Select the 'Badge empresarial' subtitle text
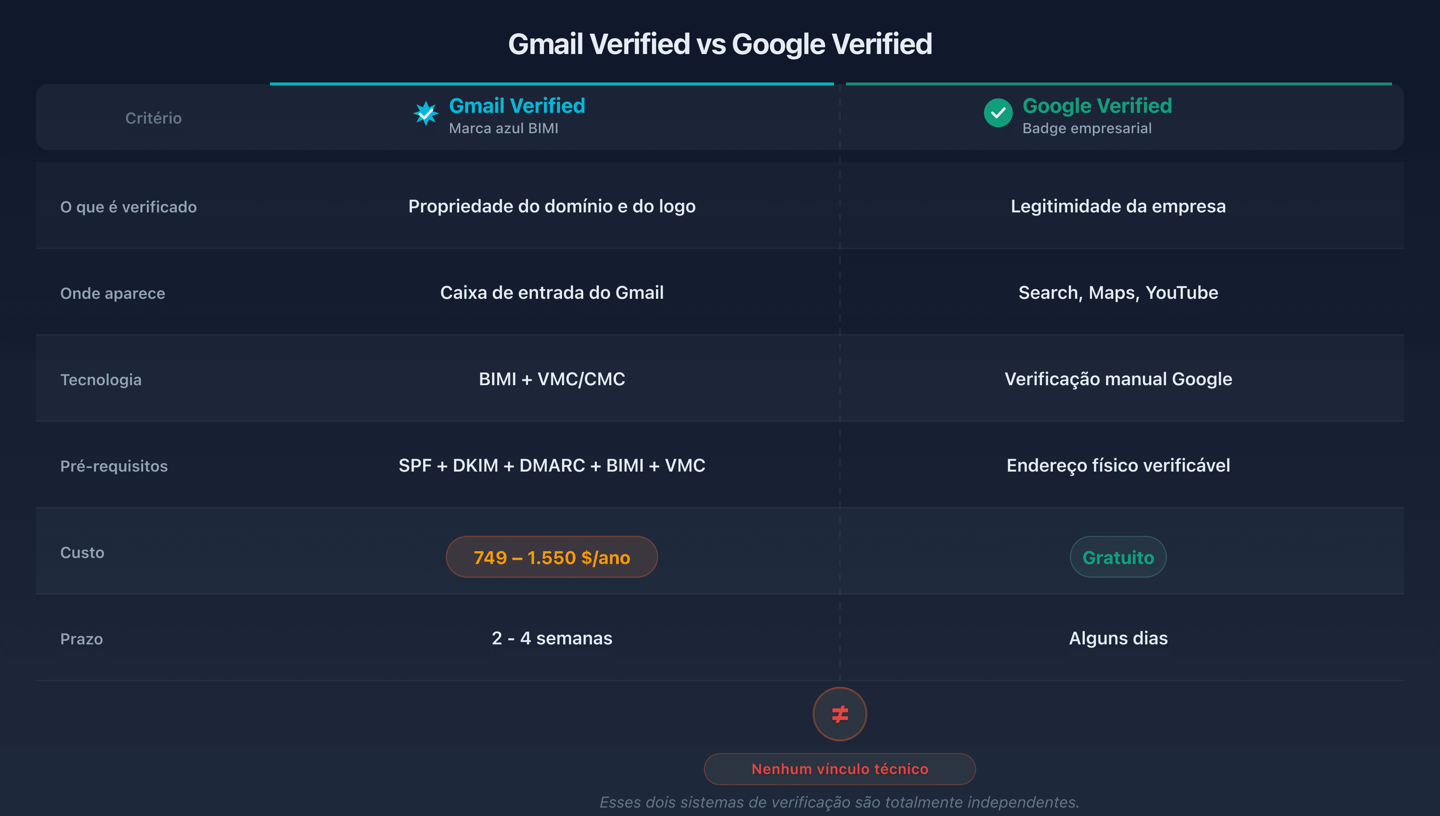Image resolution: width=1440 pixels, height=816 pixels. pos(1087,128)
